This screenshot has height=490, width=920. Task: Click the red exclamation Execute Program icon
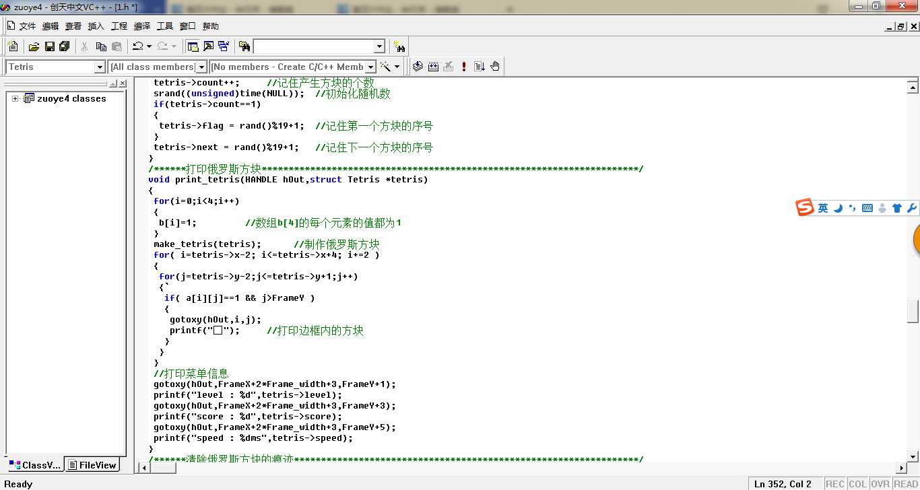(x=464, y=67)
